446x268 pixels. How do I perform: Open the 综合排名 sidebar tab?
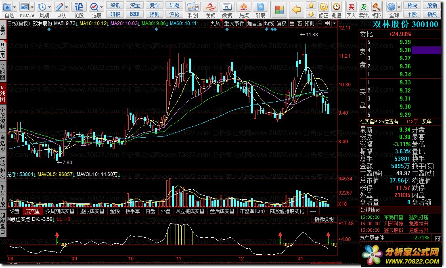[x=3, y=168]
